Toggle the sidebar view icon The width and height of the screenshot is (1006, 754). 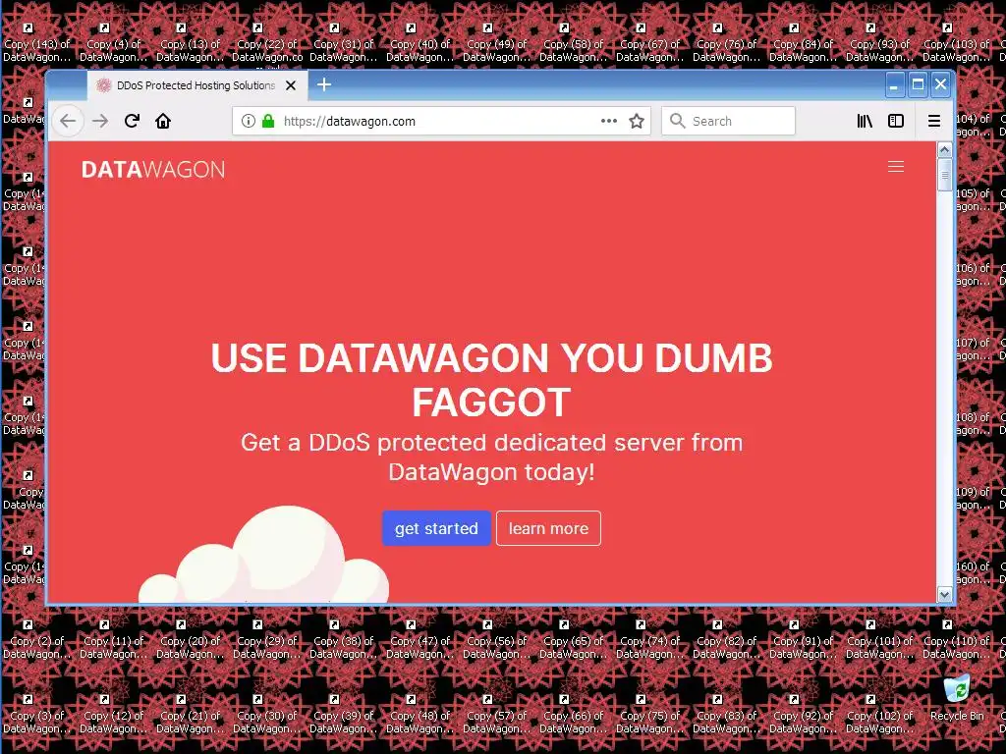[896, 121]
